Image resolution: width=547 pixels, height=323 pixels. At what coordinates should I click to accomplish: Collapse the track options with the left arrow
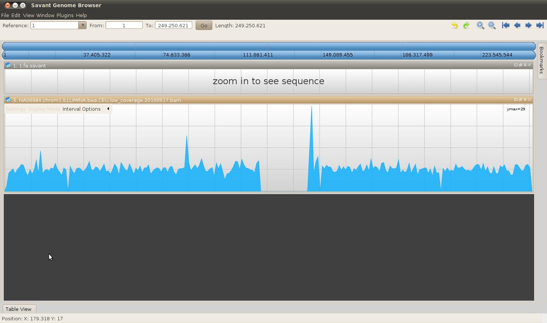tap(108, 109)
